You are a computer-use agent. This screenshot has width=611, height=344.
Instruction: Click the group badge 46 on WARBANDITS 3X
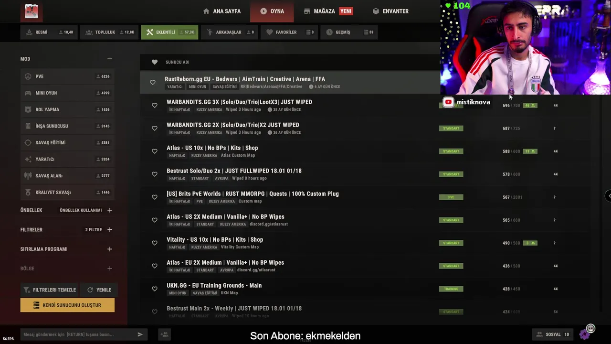(530, 106)
